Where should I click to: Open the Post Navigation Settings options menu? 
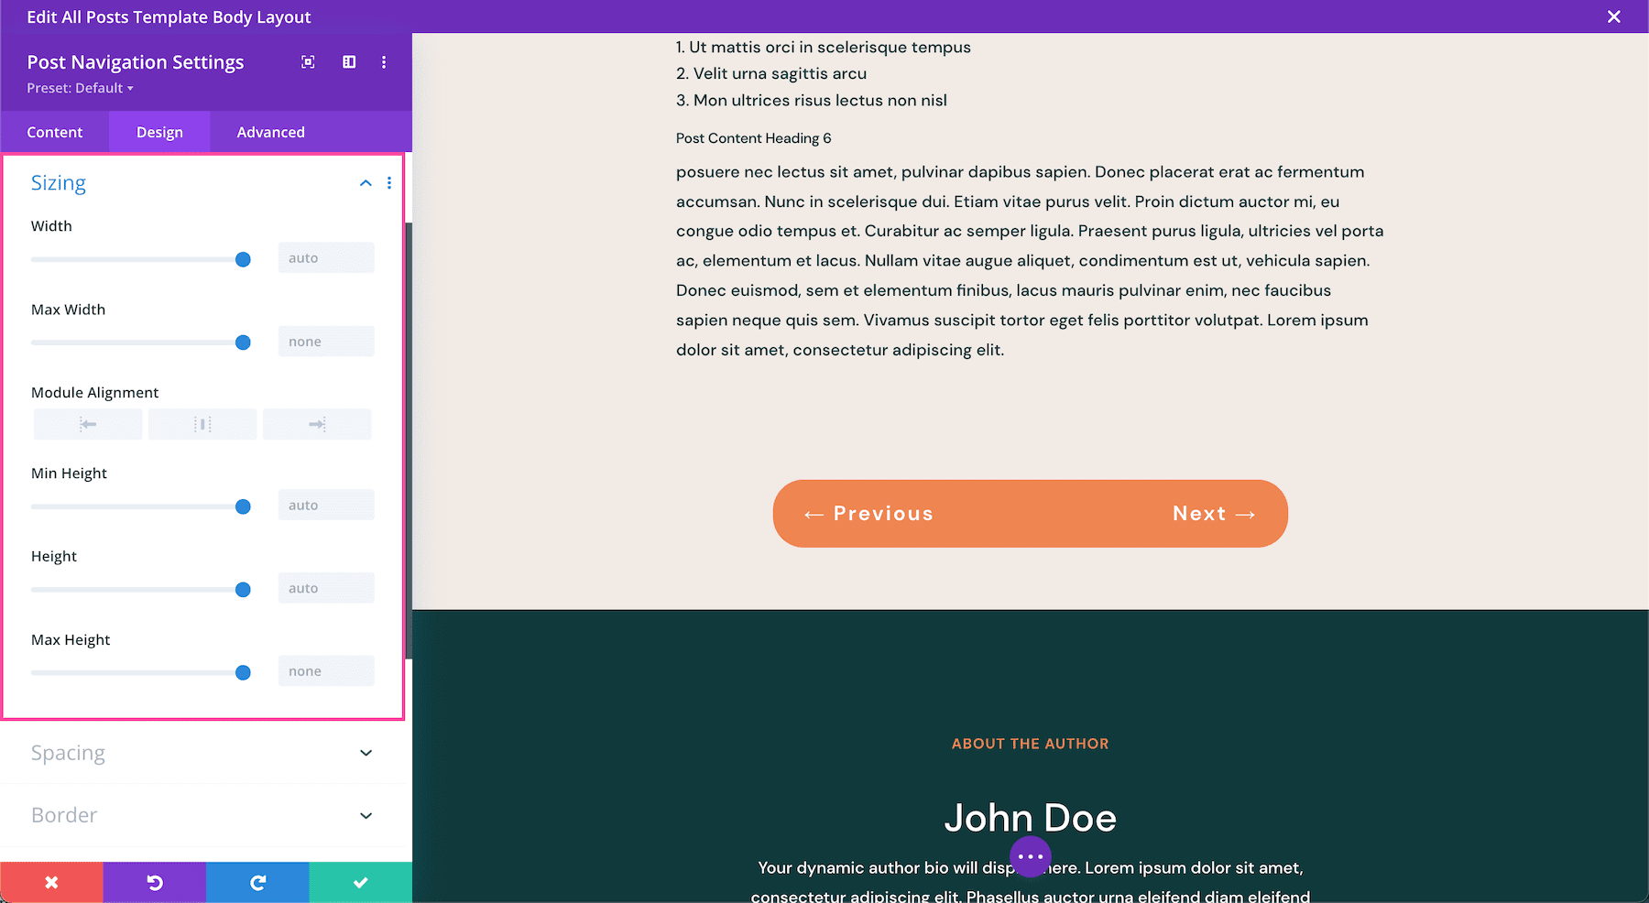384,61
